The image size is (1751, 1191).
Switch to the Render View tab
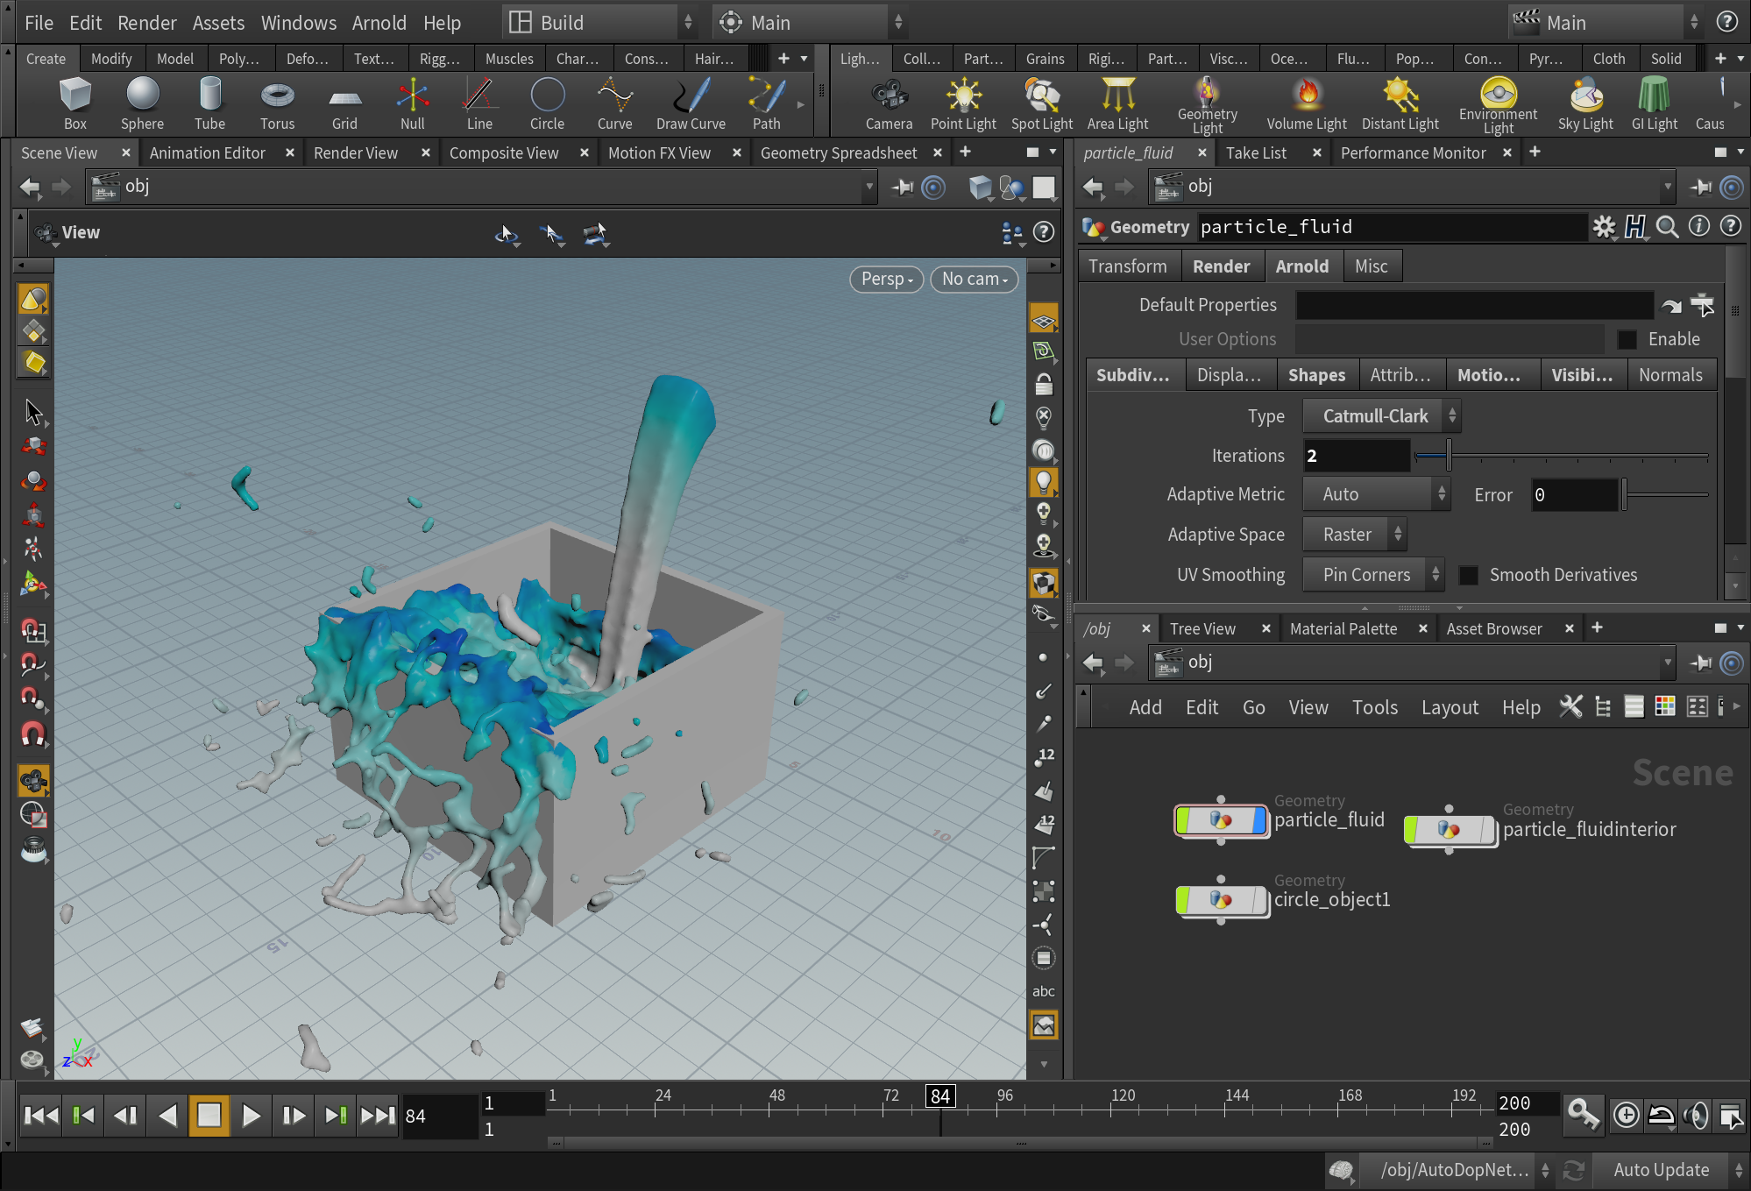pos(356,152)
